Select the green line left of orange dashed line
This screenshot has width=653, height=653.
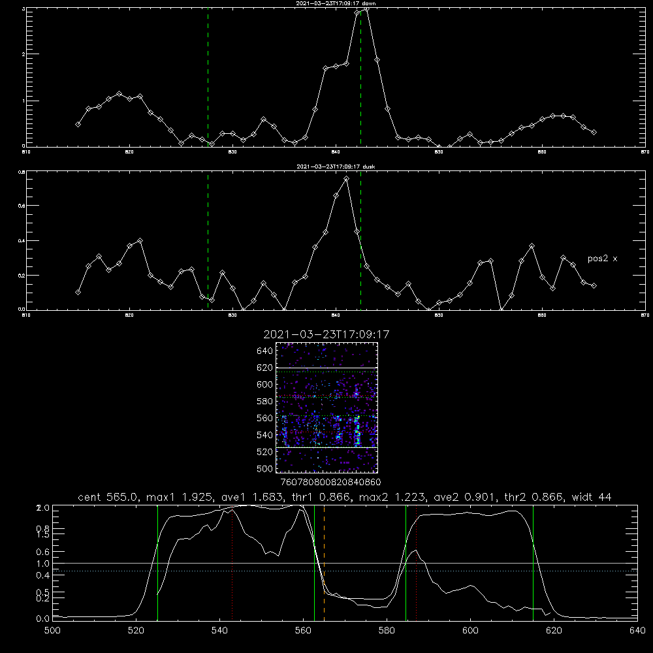click(x=315, y=562)
